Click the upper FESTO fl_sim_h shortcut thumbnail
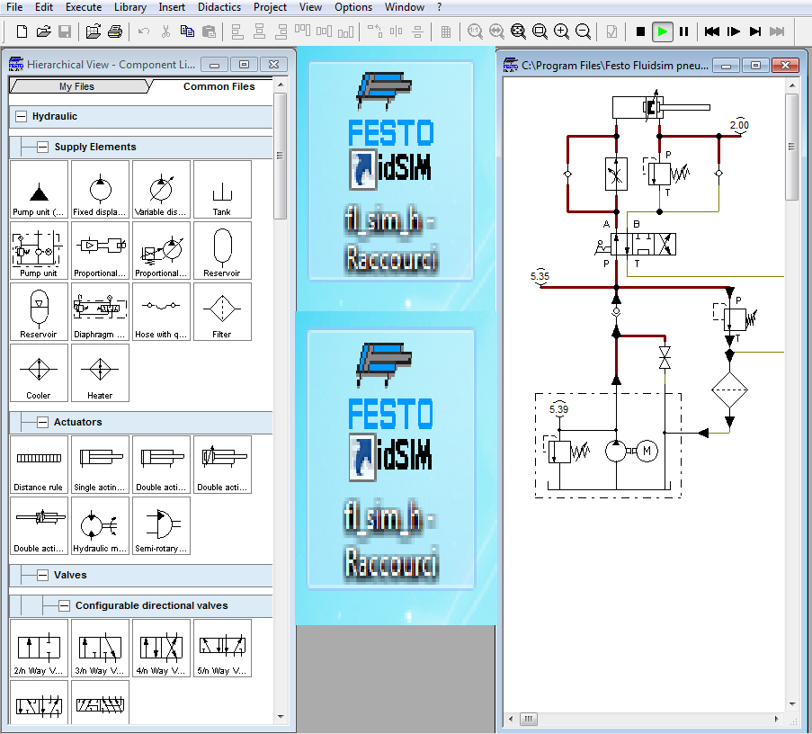Image resolution: width=812 pixels, height=734 pixels. click(391, 171)
